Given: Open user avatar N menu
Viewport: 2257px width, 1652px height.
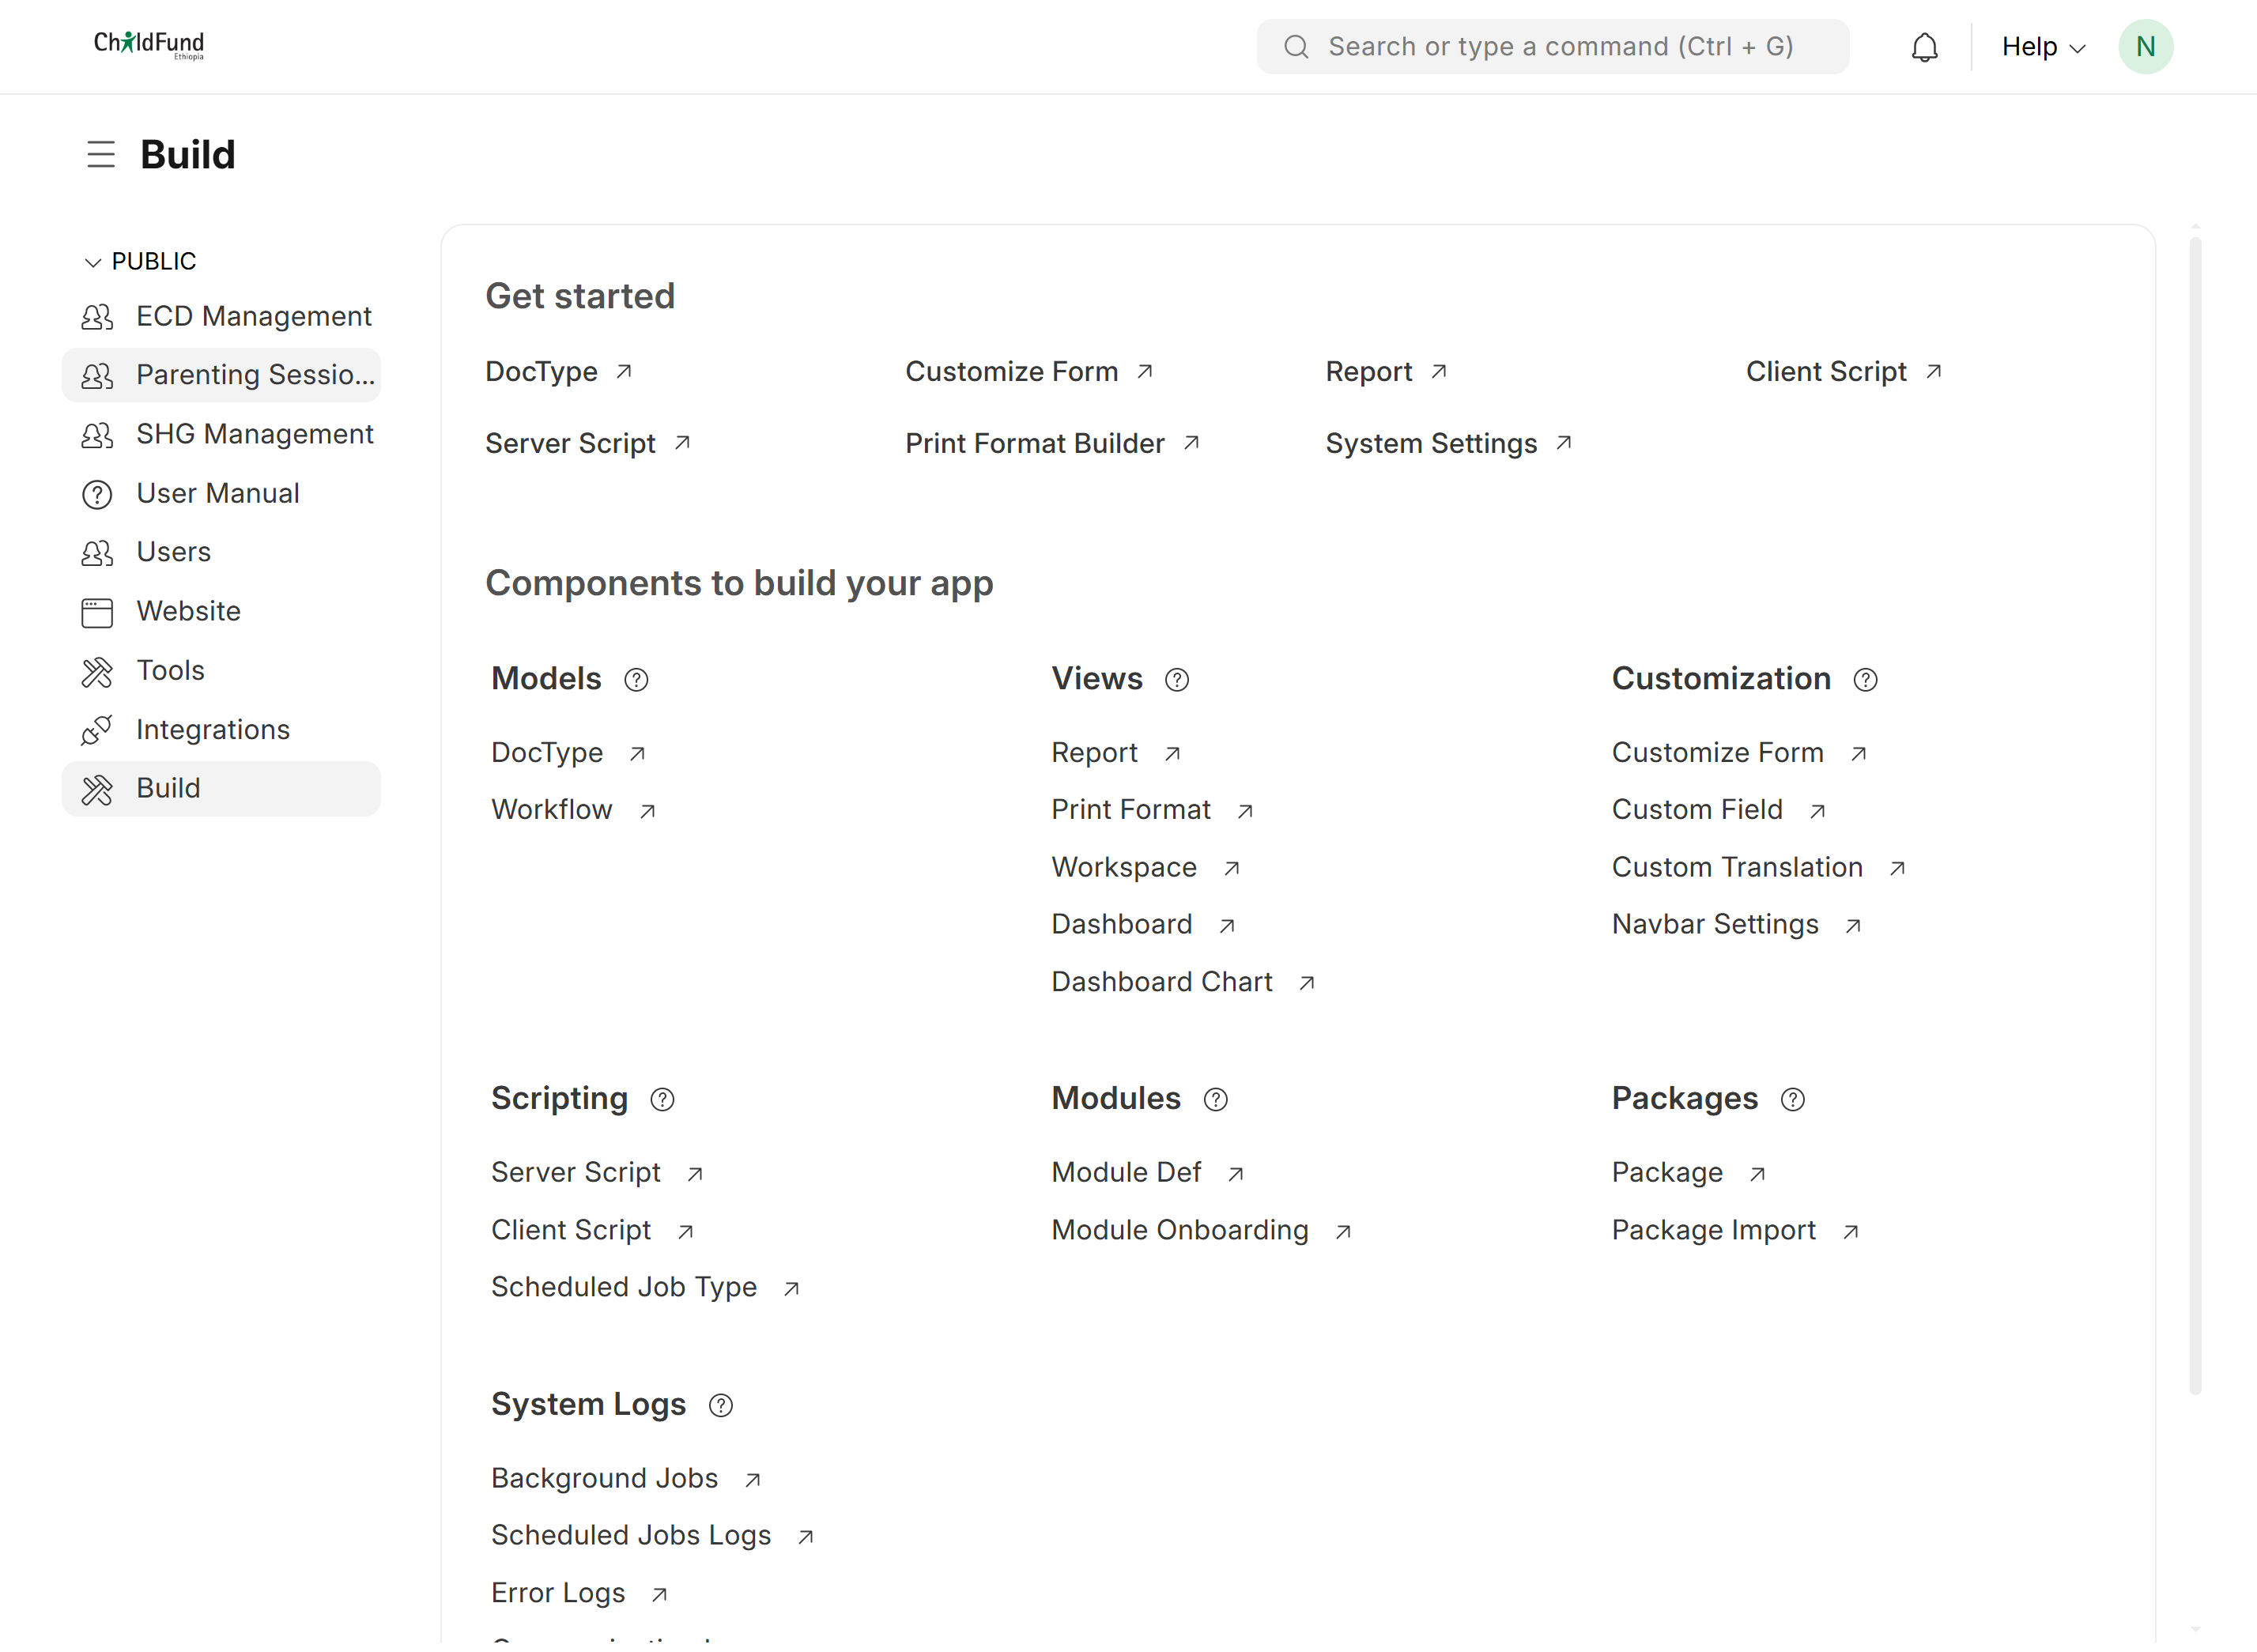Looking at the screenshot, I should pyautogui.click(x=2145, y=47).
